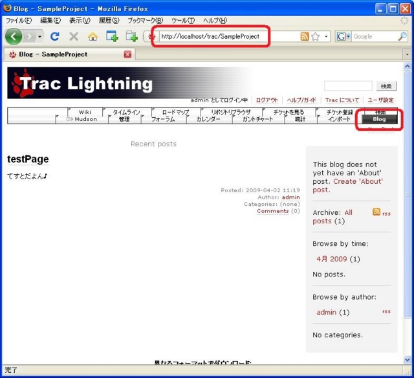Click the ログアウト link
This screenshot has width=414, height=378.
tap(267, 100)
